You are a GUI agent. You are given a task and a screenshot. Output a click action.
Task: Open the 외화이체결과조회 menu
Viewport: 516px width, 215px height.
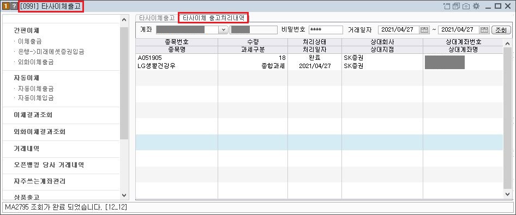(39, 132)
